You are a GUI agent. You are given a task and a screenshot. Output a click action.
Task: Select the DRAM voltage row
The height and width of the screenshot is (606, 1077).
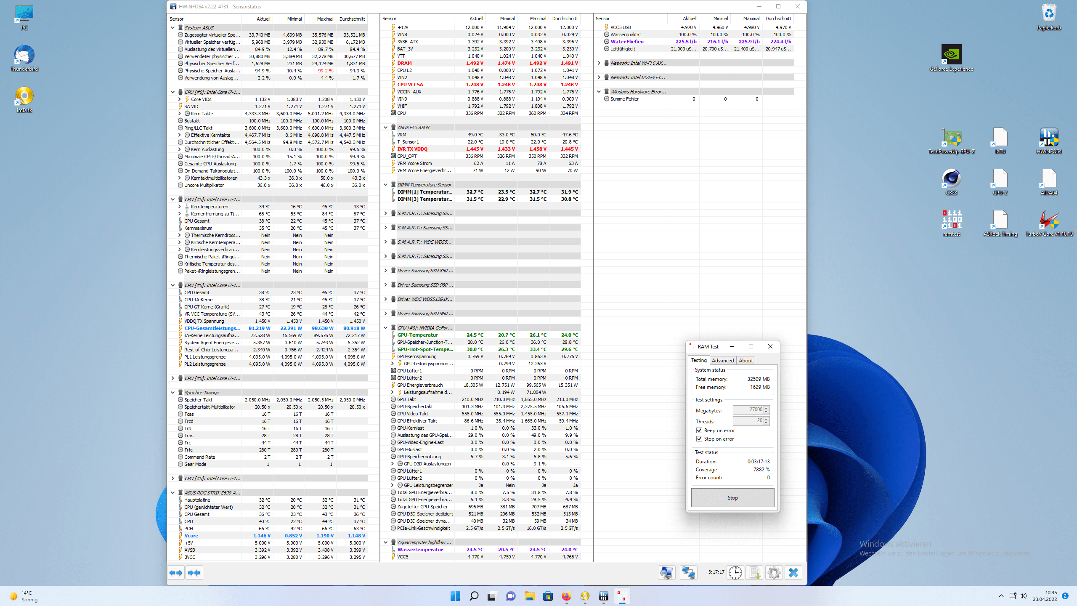coord(481,63)
